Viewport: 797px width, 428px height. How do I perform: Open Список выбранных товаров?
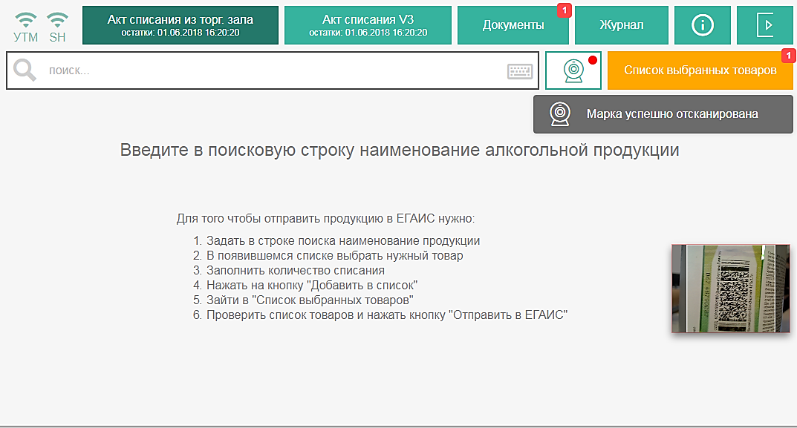pyautogui.click(x=700, y=70)
